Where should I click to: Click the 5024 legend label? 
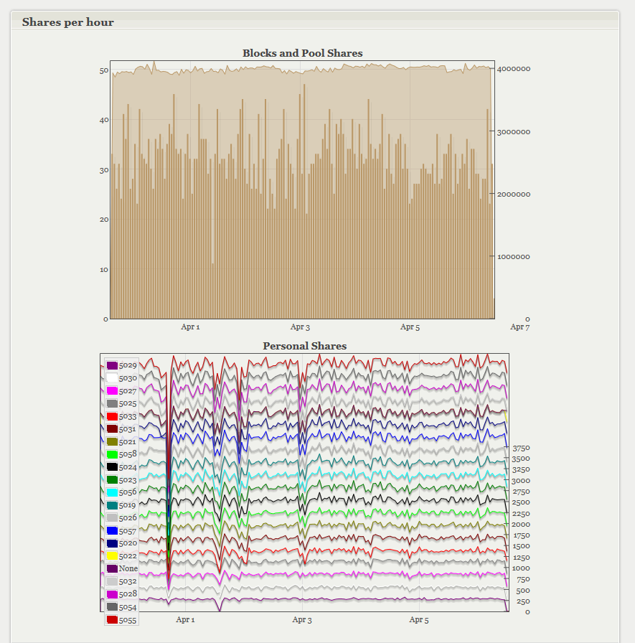128,467
